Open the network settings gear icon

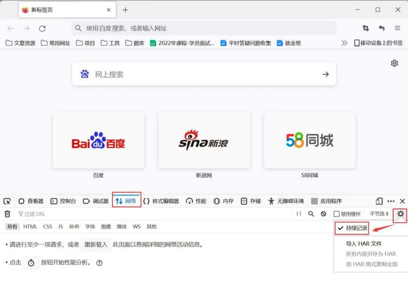[x=400, y=214]
